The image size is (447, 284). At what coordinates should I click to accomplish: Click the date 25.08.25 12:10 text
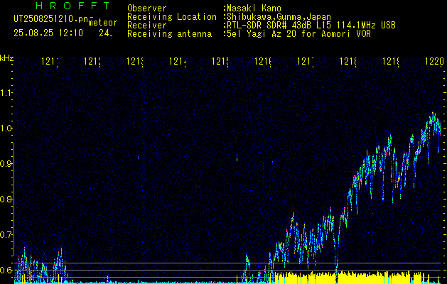(x=48, y=33)
